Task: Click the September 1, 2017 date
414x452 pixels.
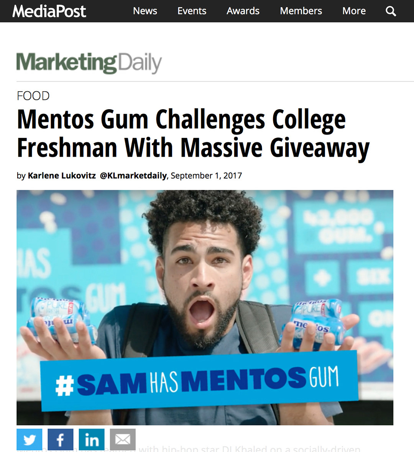Action: pos(206,175)
